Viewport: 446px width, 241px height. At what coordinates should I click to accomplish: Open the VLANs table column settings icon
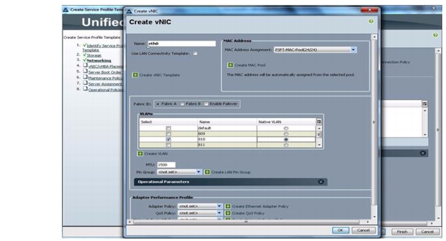(x=319, y=122)
